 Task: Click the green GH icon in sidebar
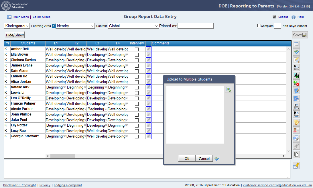tap(296, 75)
